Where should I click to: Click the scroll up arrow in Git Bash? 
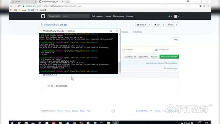[x=119, y=34]
